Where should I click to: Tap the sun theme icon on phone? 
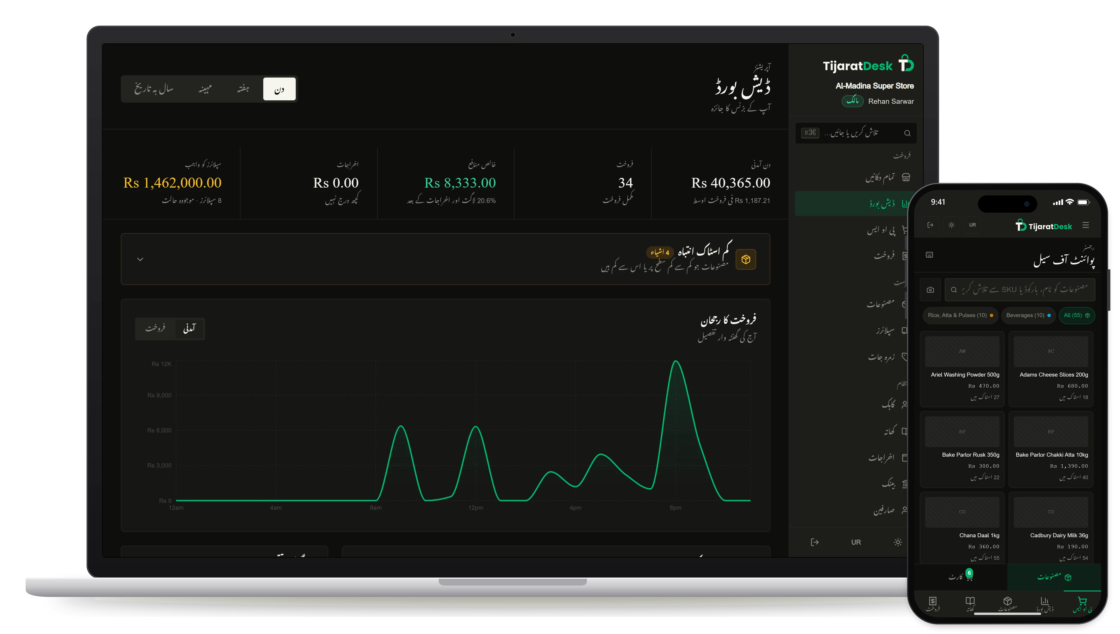(x=951, y=225)
